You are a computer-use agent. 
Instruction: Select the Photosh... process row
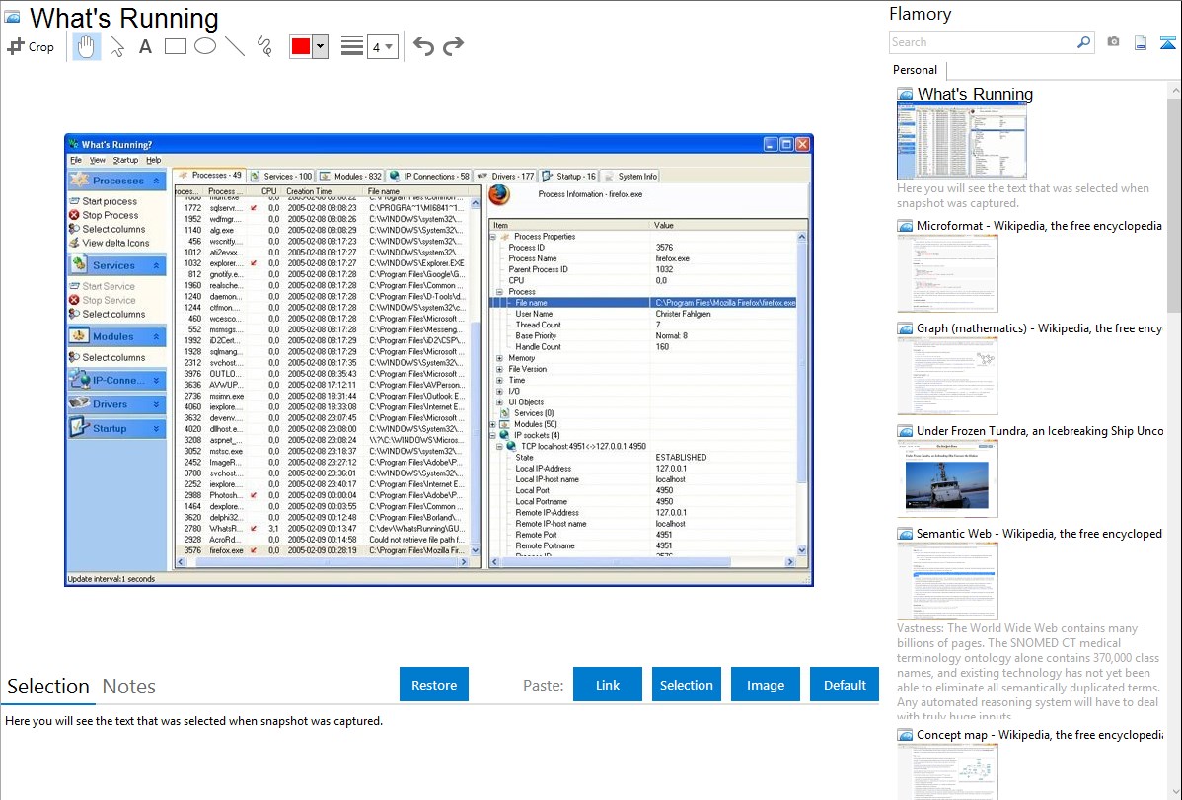(323, 495)
